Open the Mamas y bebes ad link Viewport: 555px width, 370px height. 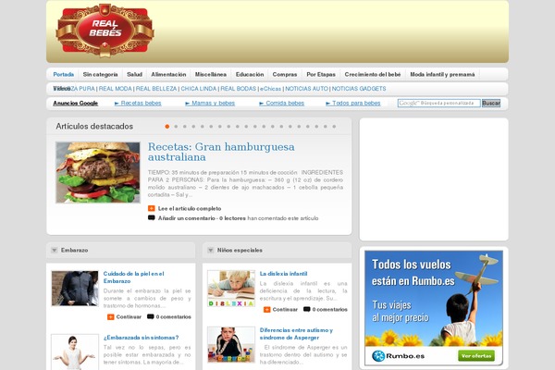pos(210,103)
